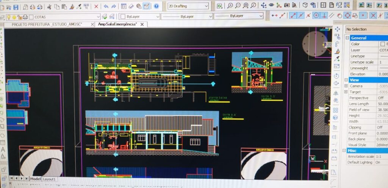The image size is (388, 188).
Task: Open the 2D Drafting workspace dropdown
Action: (188, 6)
